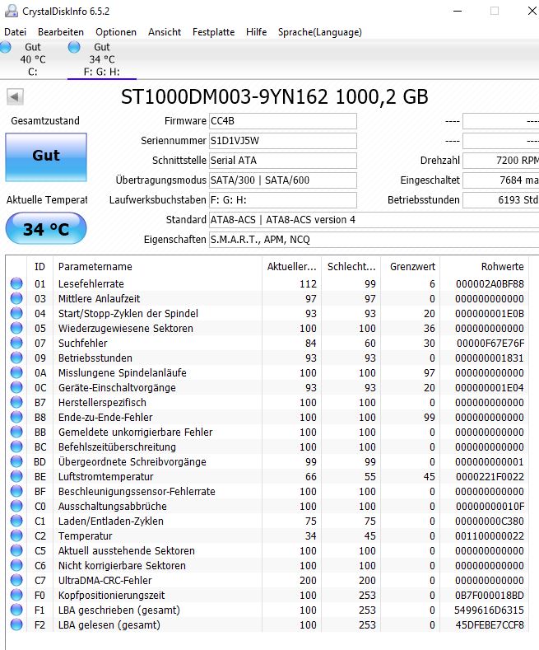Click the Aktueller... column header
Viewport: 539px width, 650px height.
coord(292,267)
